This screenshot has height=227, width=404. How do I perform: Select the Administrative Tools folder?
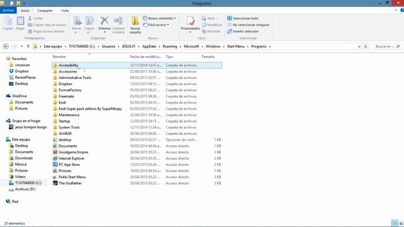click(136, 78)
